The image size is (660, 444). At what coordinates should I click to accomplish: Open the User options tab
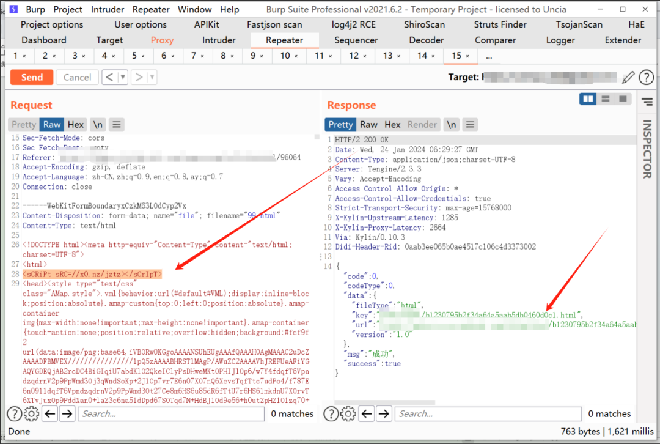pos(141,25)
